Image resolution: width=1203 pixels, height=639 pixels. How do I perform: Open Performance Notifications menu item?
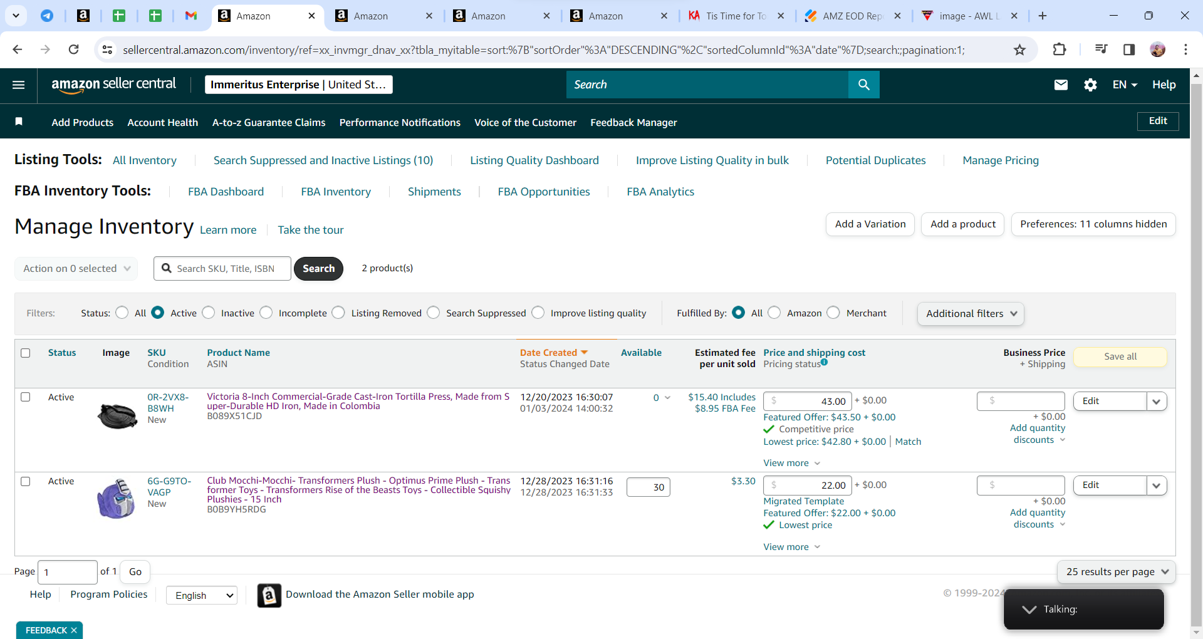[400, 122]
